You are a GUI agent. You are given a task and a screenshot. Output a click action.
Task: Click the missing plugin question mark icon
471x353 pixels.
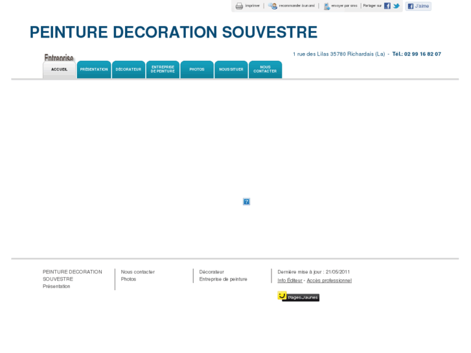pyautogui.click(x=246, y=201)
